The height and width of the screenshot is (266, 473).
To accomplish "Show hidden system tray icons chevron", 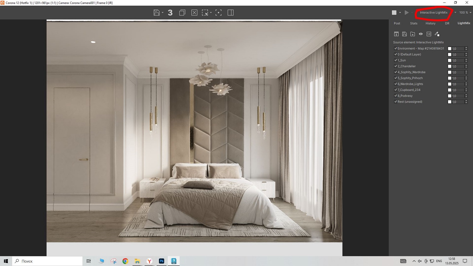I will coord(414,261).
